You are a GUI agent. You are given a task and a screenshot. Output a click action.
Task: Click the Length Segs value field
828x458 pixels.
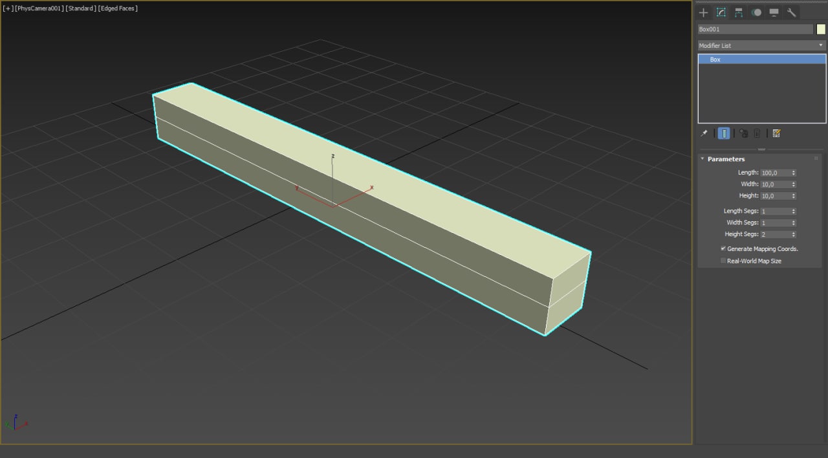(775, 212)
